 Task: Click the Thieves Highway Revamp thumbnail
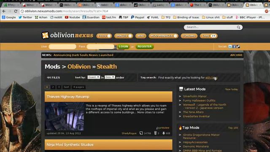point(65,117)
